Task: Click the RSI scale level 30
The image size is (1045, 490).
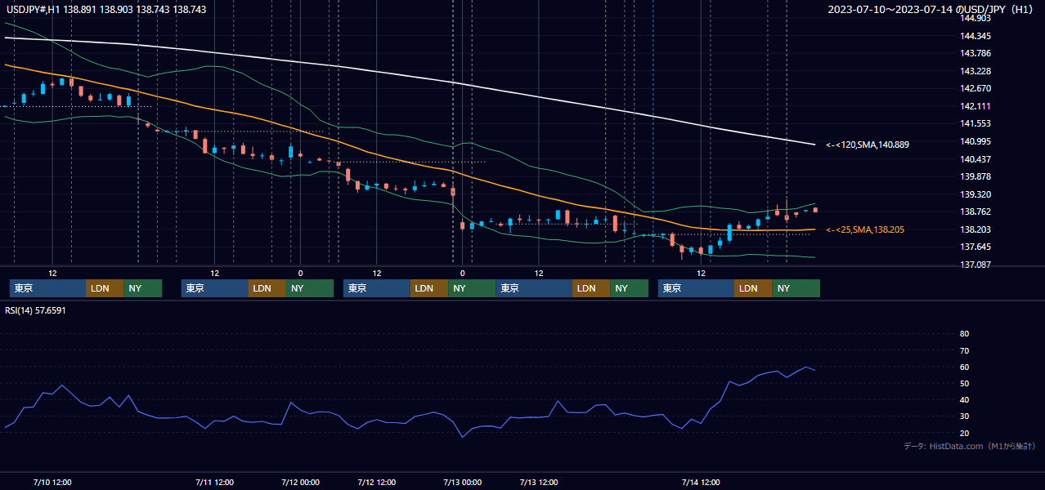Action: click(964, 416)
